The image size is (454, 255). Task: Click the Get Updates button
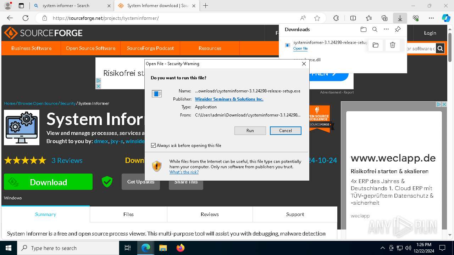tap(141, 182)
